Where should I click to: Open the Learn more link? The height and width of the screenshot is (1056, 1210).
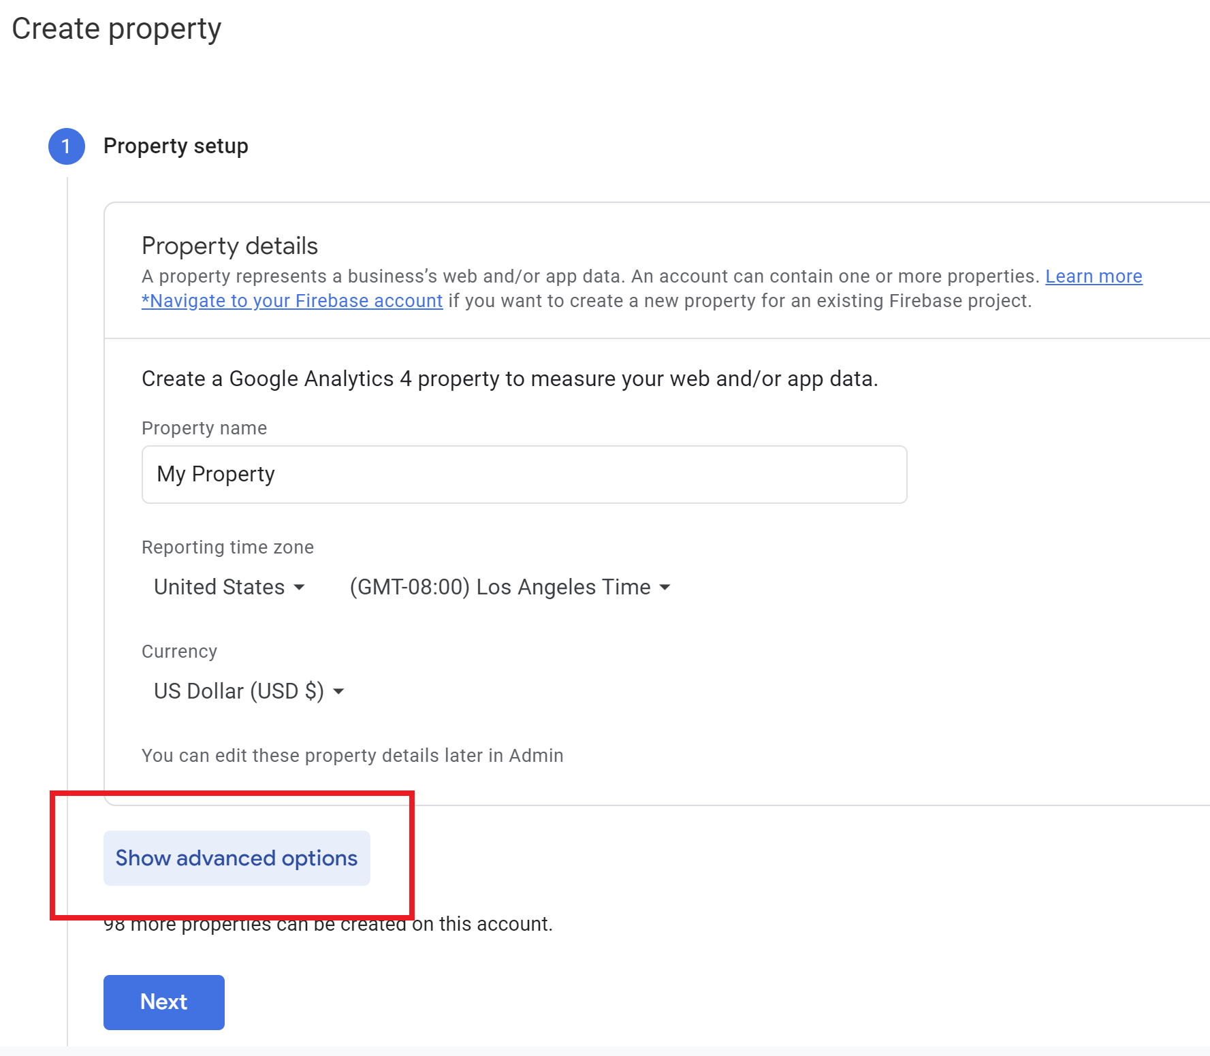1094,276
